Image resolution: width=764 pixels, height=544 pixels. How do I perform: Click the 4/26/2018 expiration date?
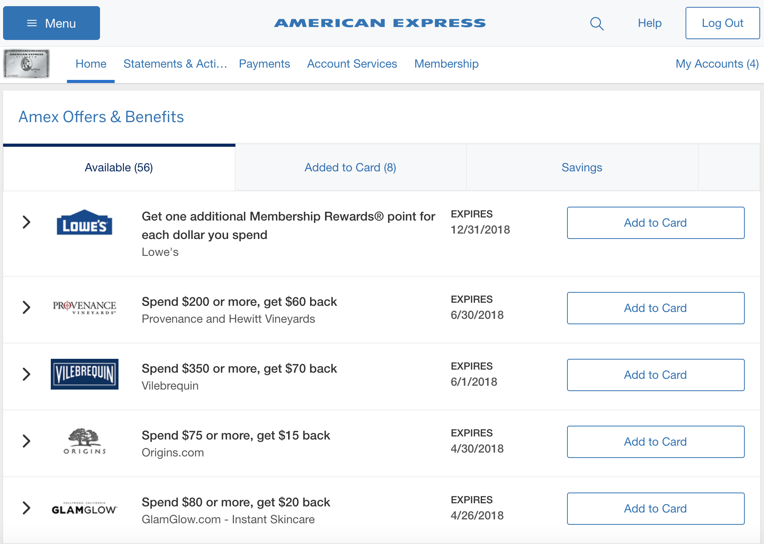click(x=477, y=516)
